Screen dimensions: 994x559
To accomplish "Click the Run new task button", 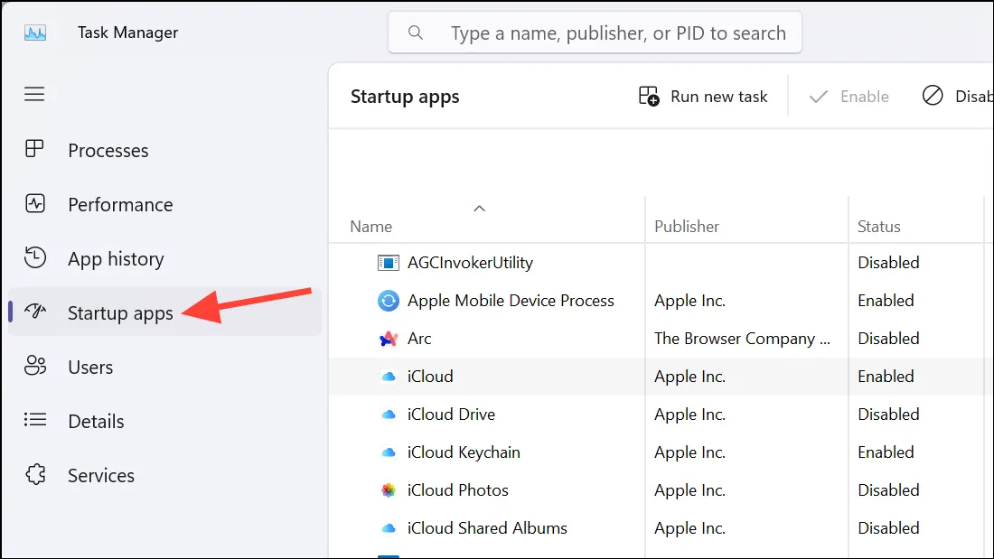I will [x=702, y=97].
